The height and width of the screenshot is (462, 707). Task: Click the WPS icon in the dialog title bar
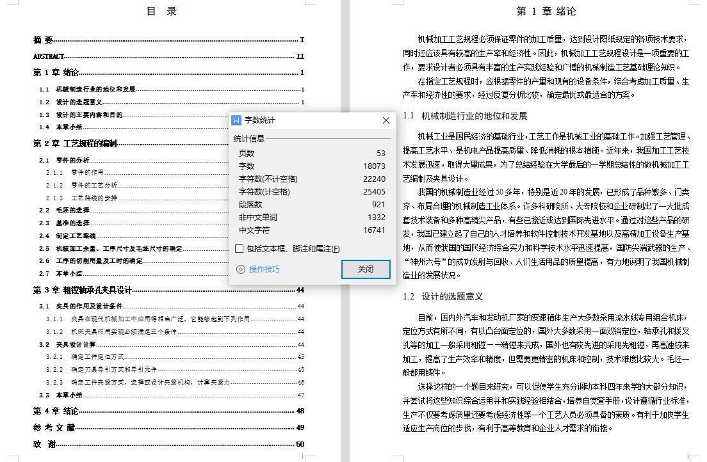coord(236,120)
